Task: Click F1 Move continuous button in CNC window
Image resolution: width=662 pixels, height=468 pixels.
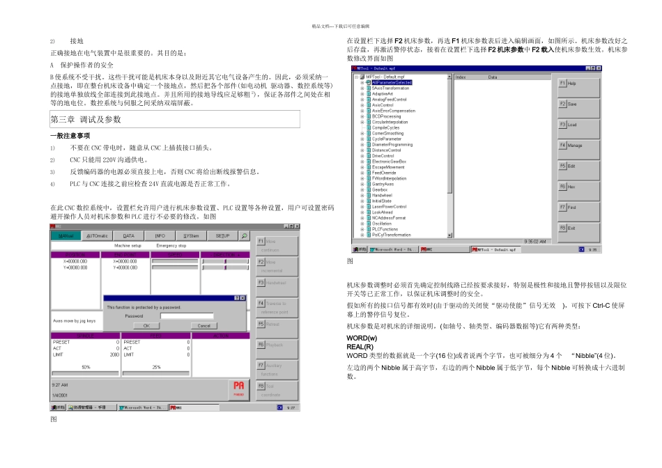Action: click(277, 246)
